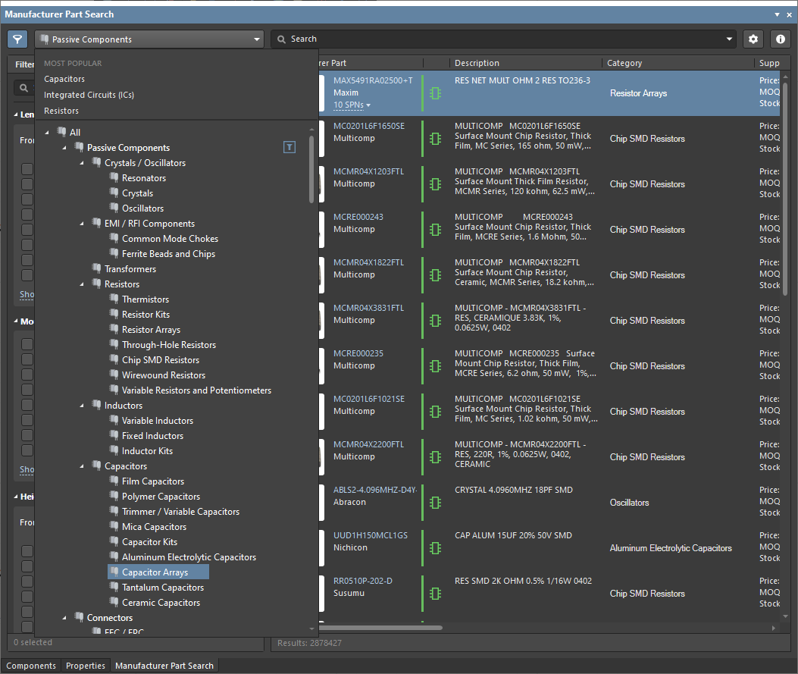Select the Manufacturer Part Search tab
Screen dimensions: 798x674
164,666
